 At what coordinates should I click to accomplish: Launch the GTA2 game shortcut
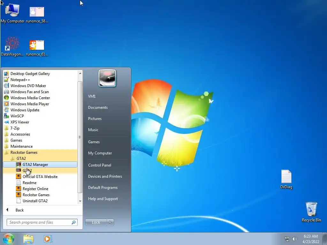40,170
